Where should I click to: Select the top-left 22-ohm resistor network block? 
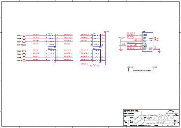pos(52,40)
